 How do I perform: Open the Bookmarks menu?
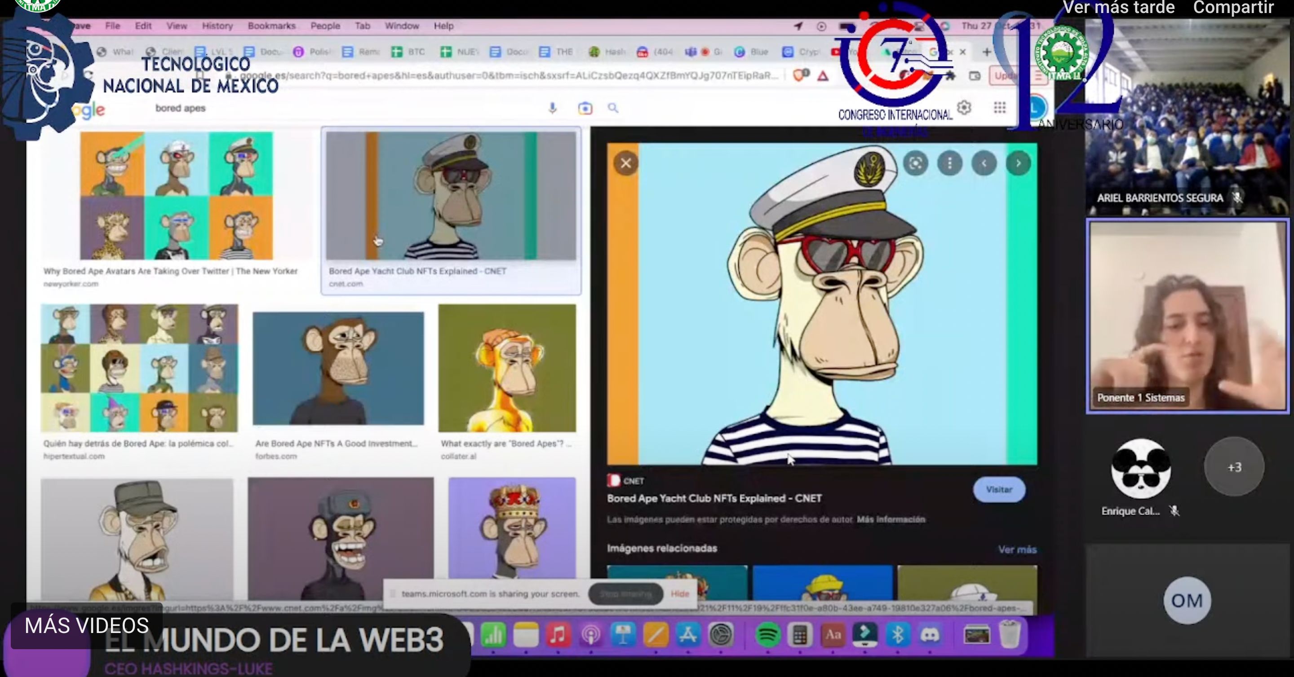(x=272, y=26)
